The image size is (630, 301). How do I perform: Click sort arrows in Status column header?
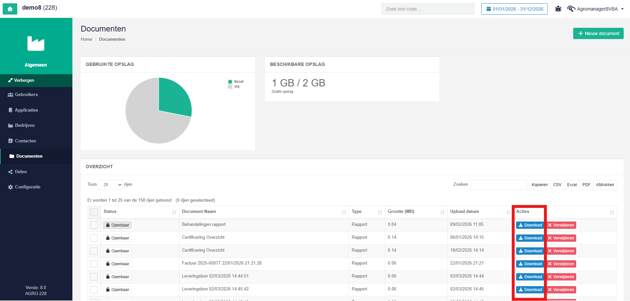(174, 212)
